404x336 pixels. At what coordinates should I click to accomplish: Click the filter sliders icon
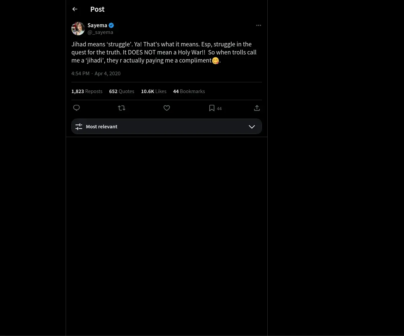click(x=79, y=127)
